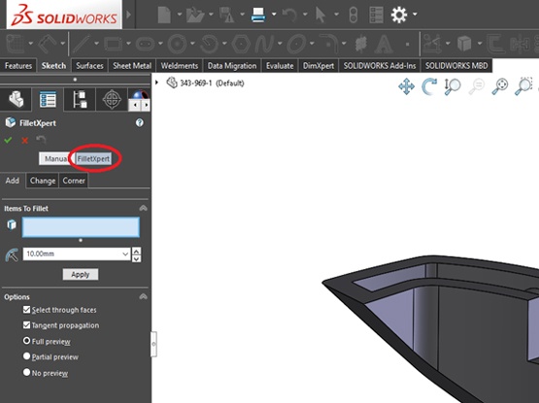Select the Polygon sketch tool

pyautogui.click(x=241, y=44)
